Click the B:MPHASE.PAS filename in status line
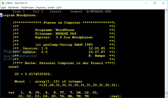This screenshot has width=168, height=98. [x=99, y=11]
